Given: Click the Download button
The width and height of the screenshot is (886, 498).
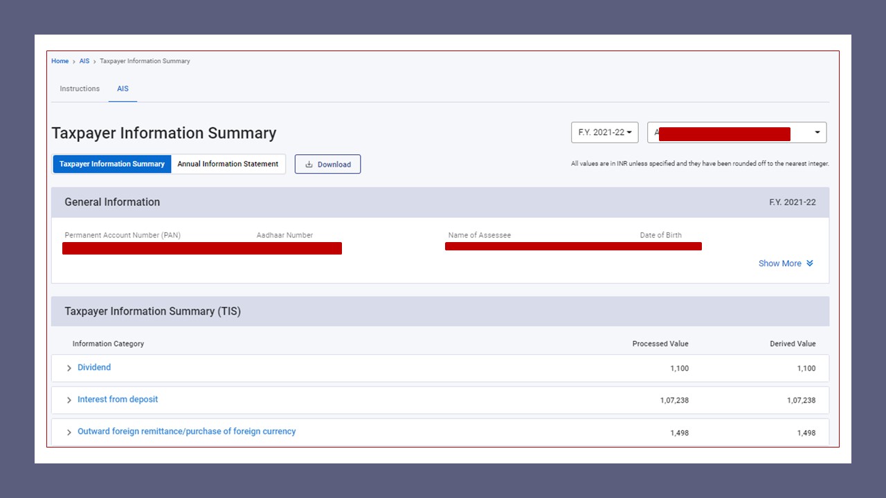Looking at the screenshot, I should click(327, 164).
